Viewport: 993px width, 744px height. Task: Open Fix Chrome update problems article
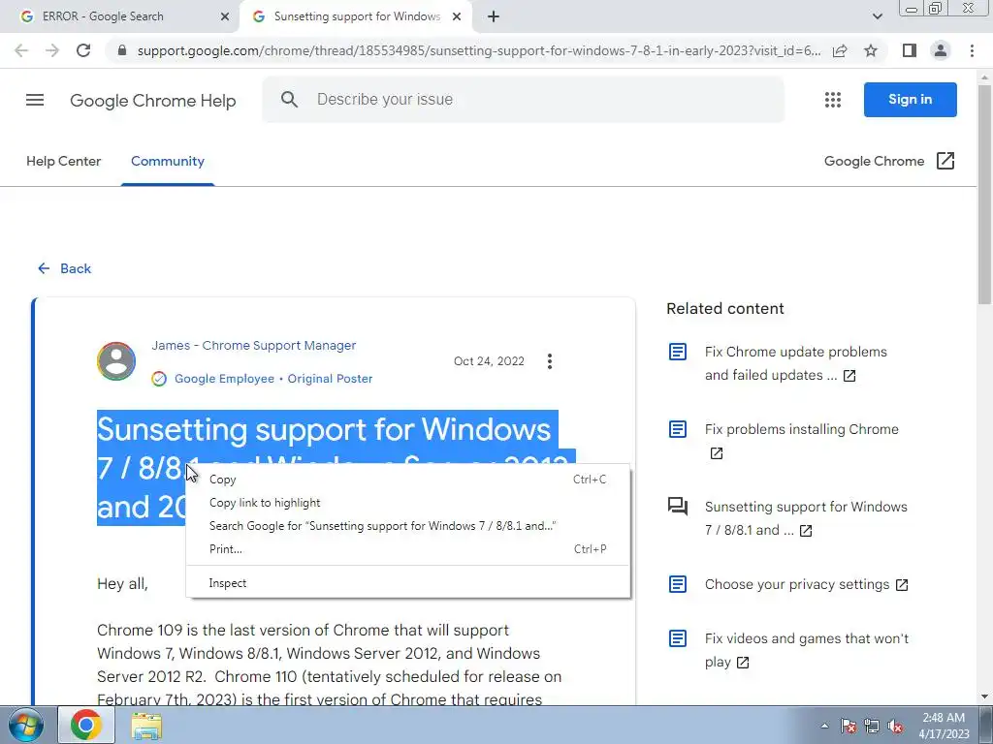795,363
